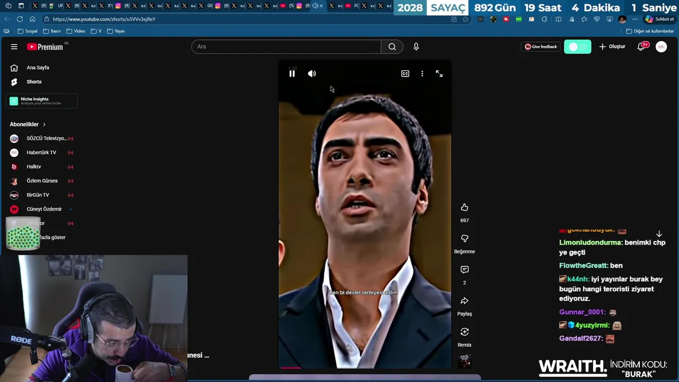The height and width of the screenshot is (382, 679).
Task: Toggle closed captions on the Short
Action: click(x=405, y=74)
